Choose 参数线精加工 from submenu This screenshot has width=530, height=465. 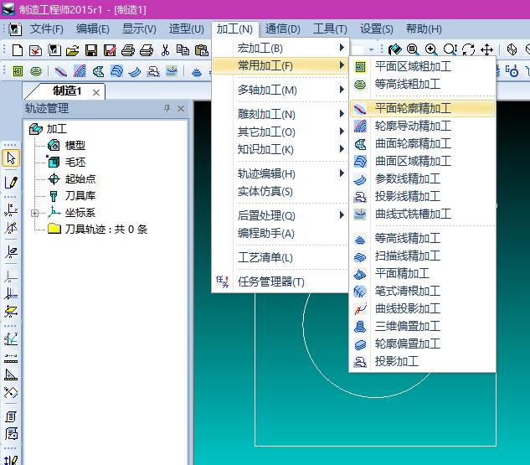pyautogui.click(x=423, y=178)
